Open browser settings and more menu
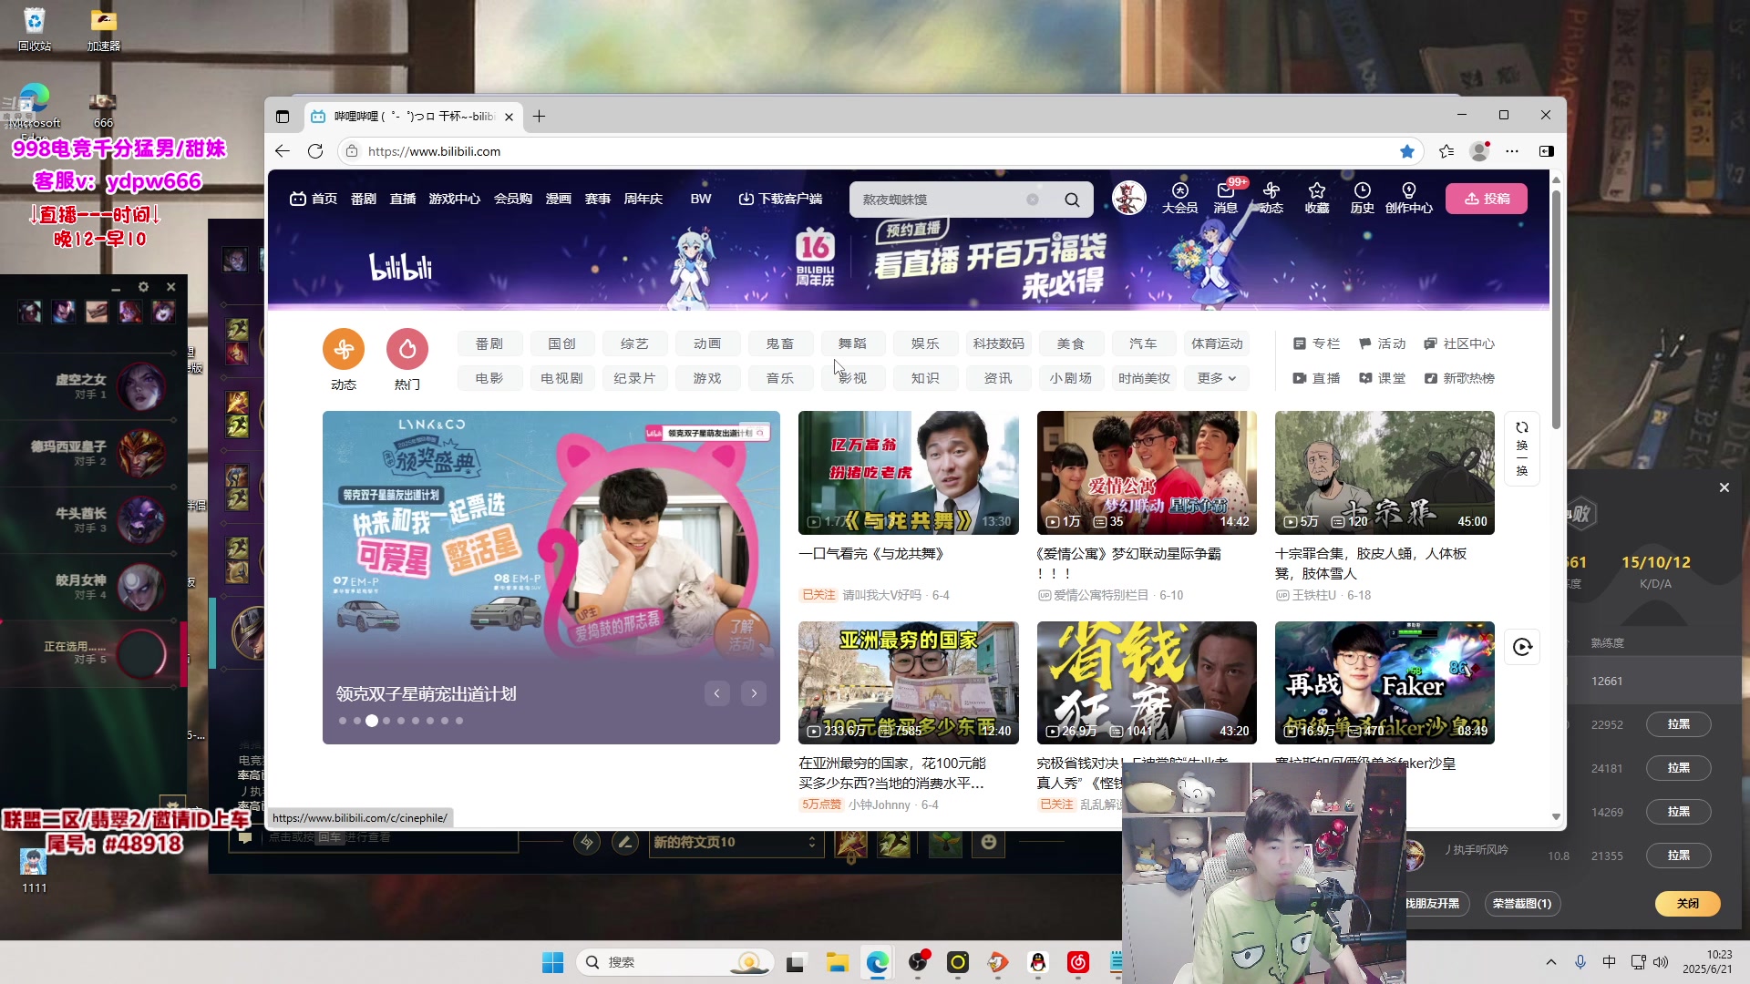Image resolution: width=1750 pixels, height=984 pixels. tap(1512, 151)
